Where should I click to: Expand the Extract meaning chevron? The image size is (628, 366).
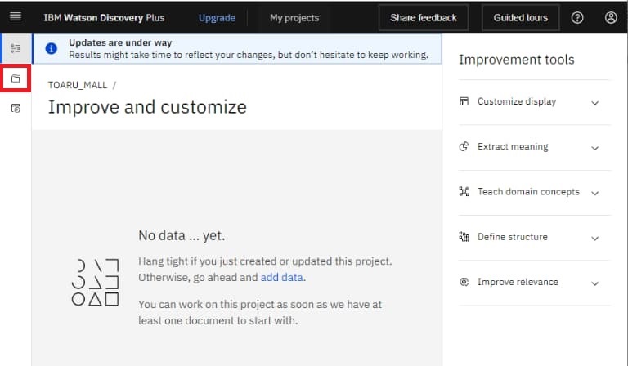coord(594,148)
